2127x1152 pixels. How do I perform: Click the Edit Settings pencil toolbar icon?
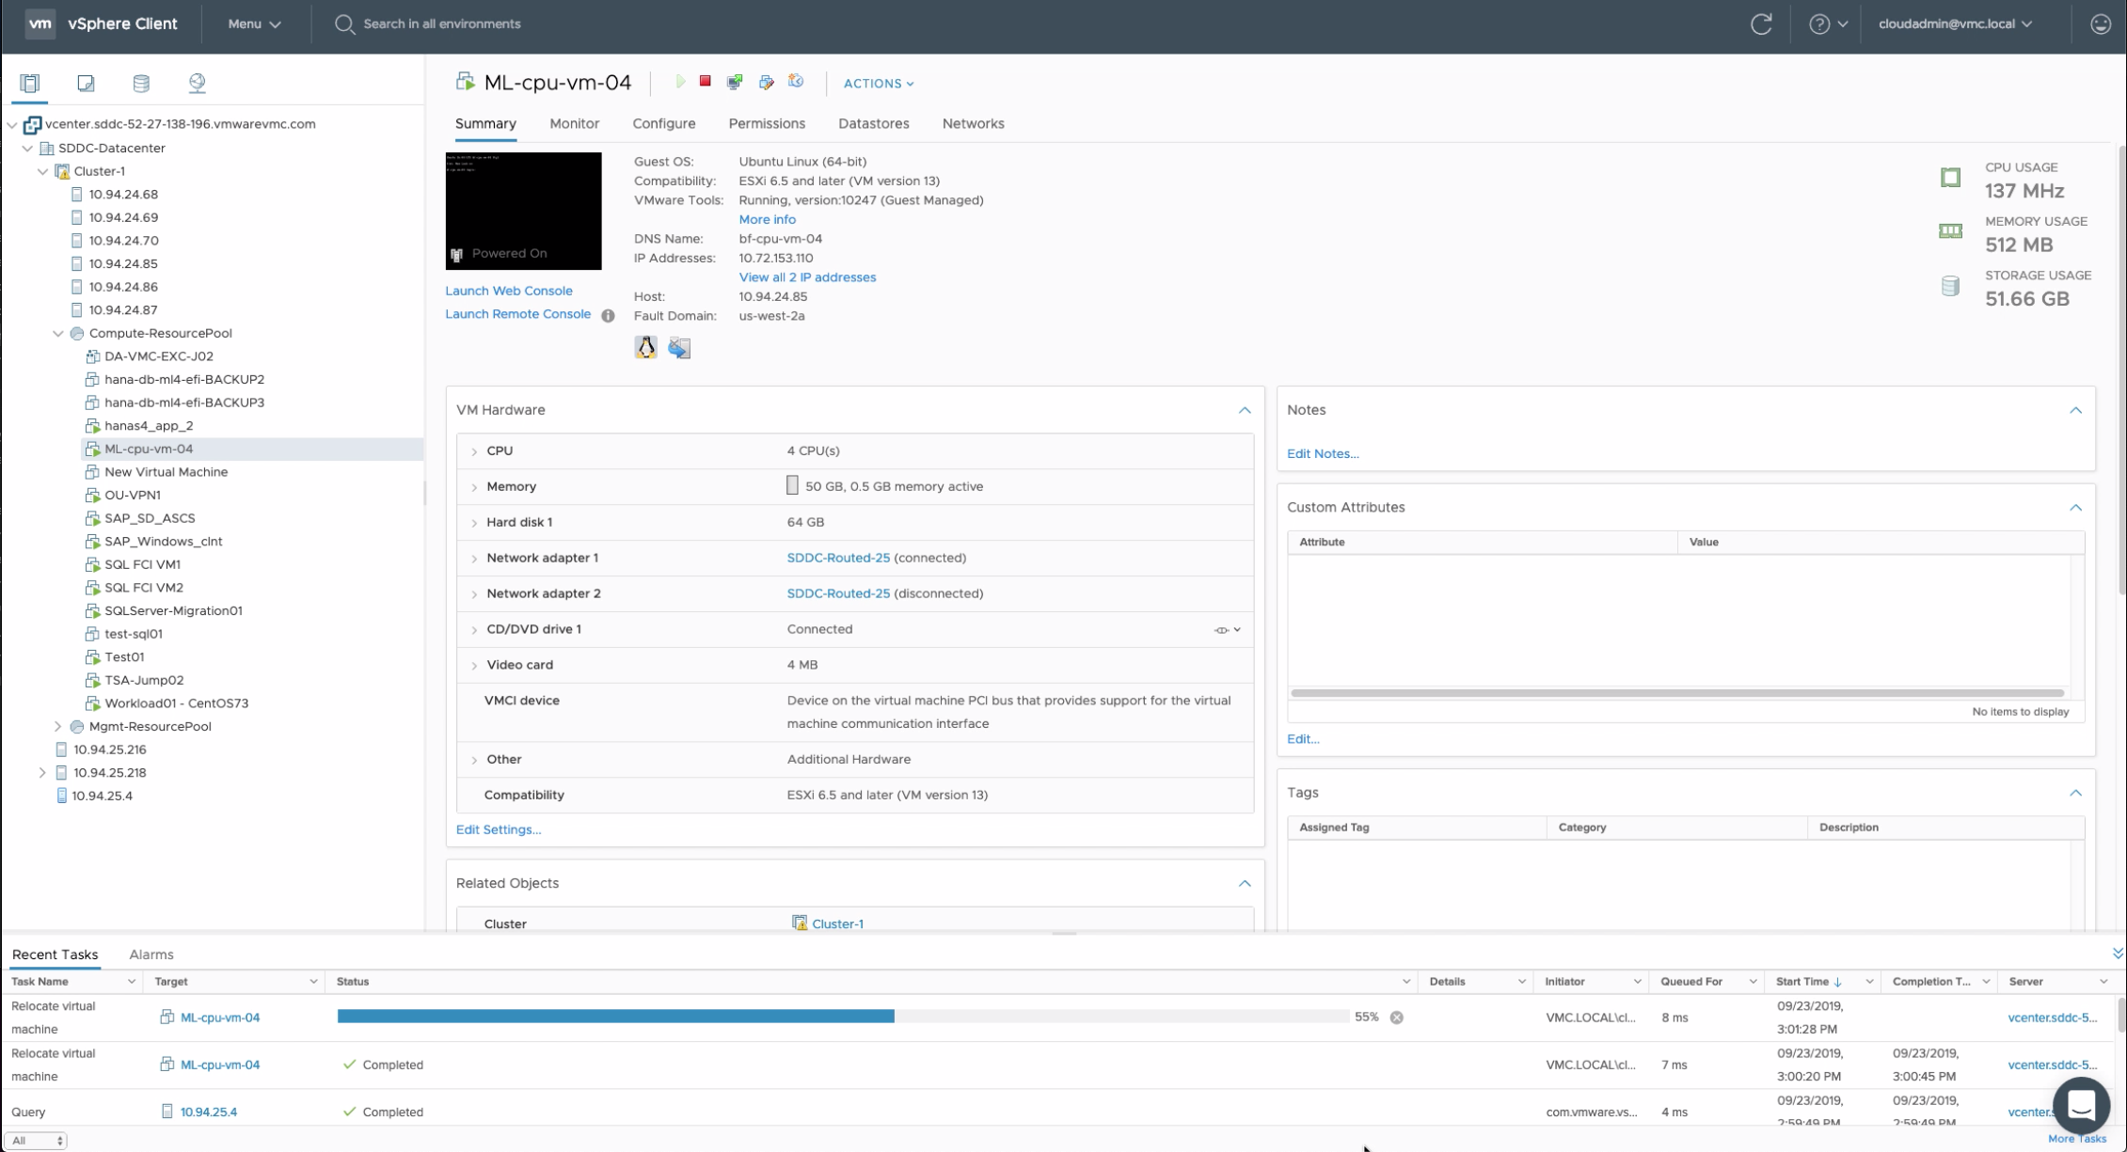click(766, 82)
